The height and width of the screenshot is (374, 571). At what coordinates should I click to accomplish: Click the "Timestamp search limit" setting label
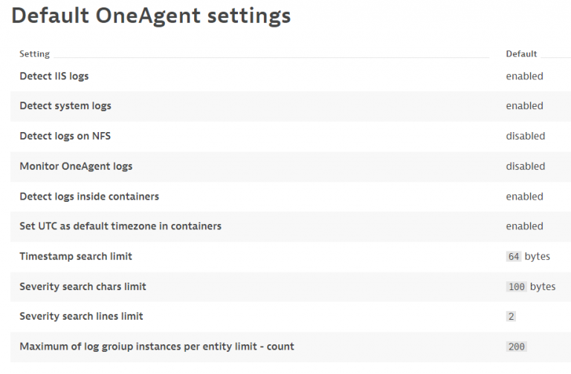pos(76,257)
